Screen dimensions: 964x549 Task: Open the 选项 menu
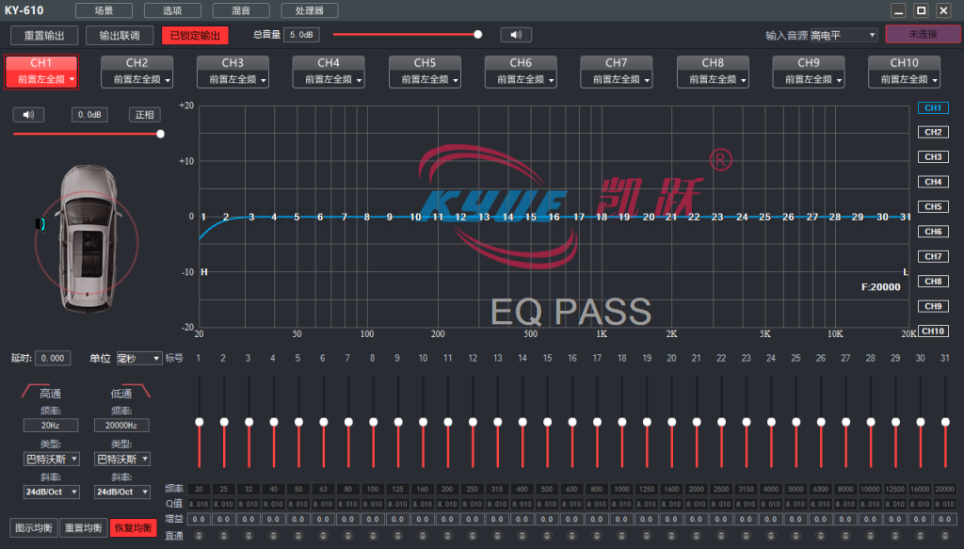click(172, 10)
